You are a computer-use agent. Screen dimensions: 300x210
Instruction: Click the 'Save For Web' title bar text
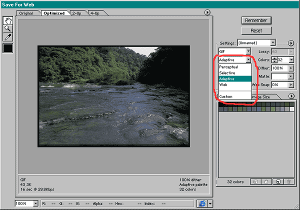[18, 4]
